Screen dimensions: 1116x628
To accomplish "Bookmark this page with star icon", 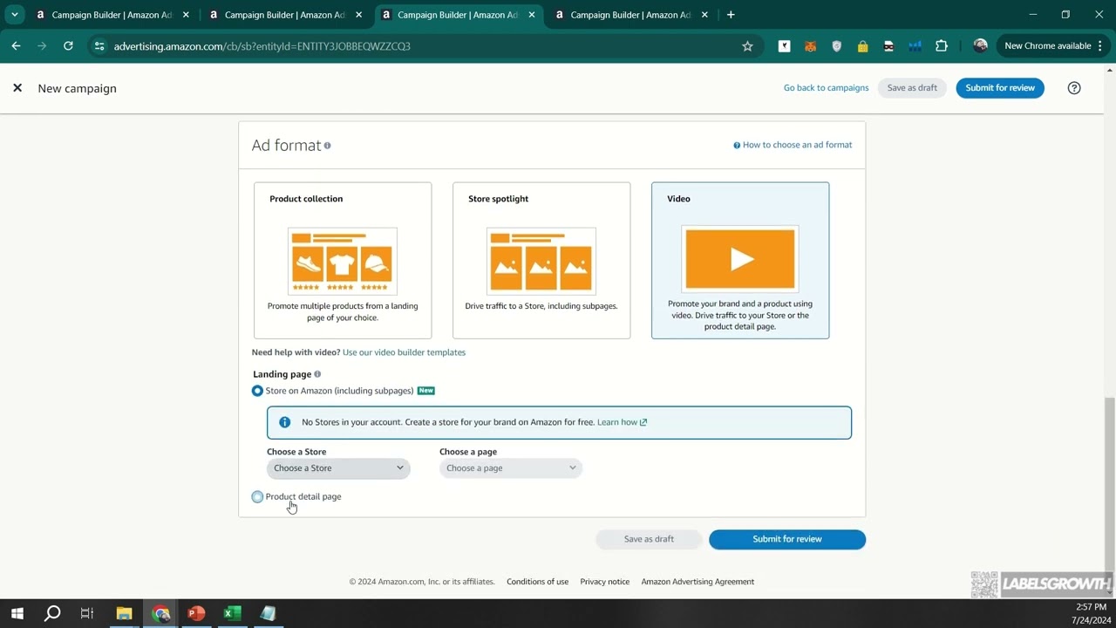I will click(747, 46).
